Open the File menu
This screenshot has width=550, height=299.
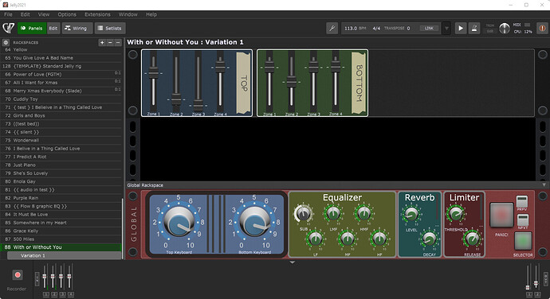click(x=8, y=14)
